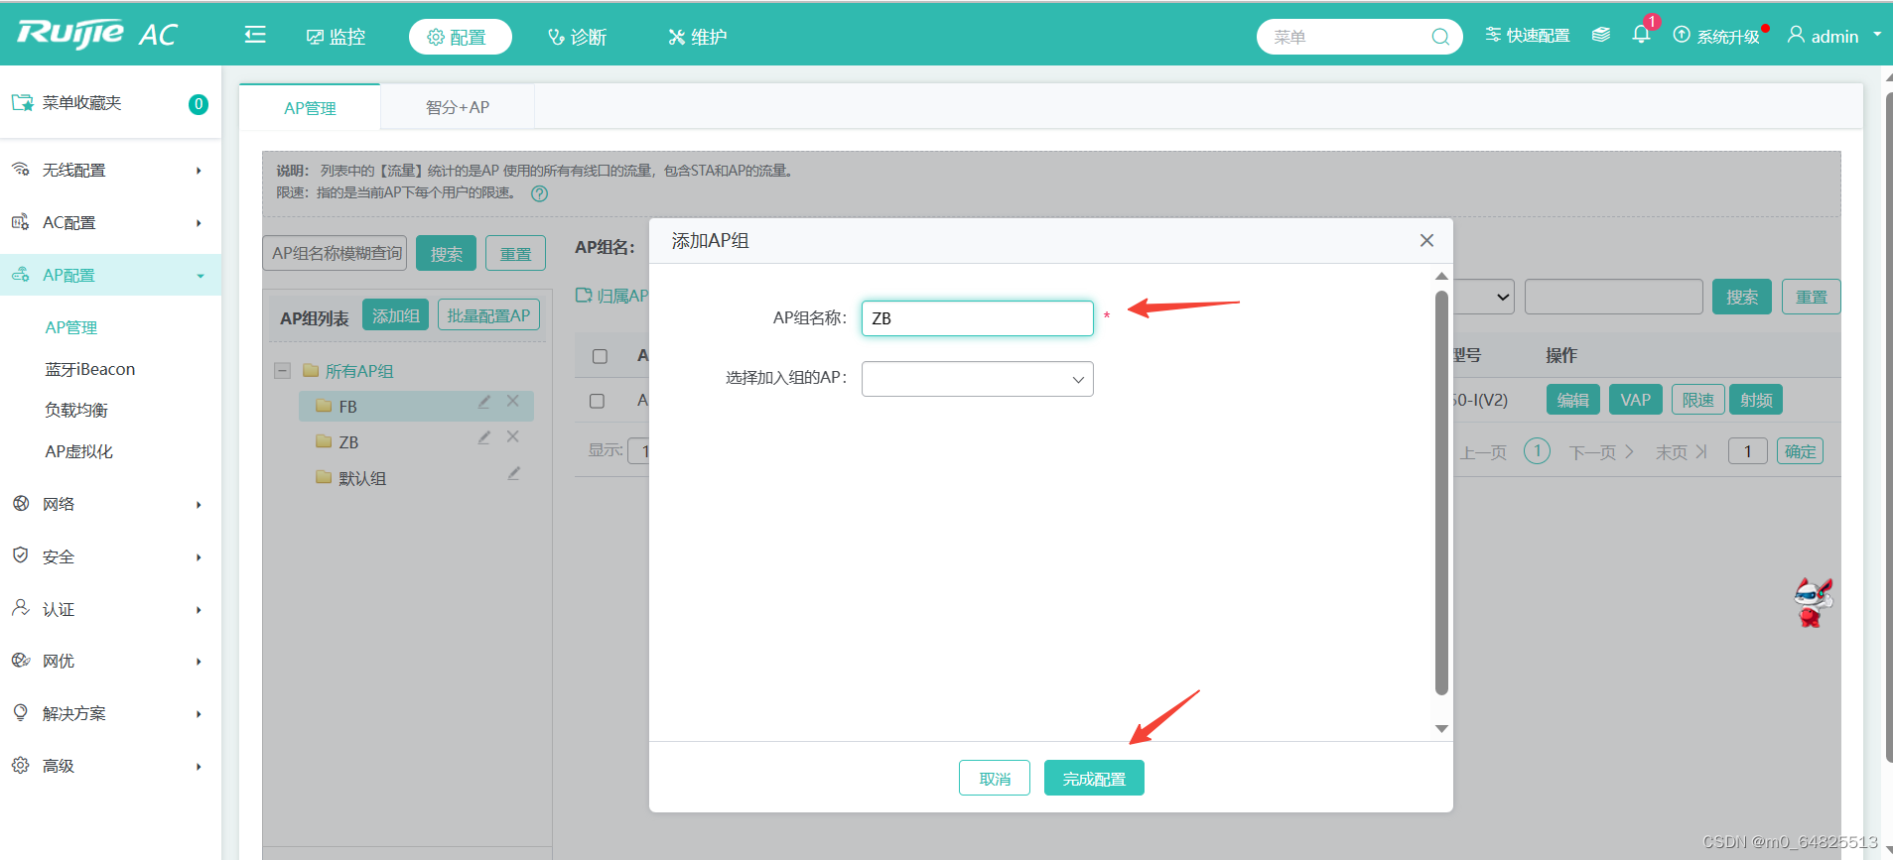Switch to 智分+AP tab
The height and width of the screenshot is (860, 1893).
[x=458, y=107]
